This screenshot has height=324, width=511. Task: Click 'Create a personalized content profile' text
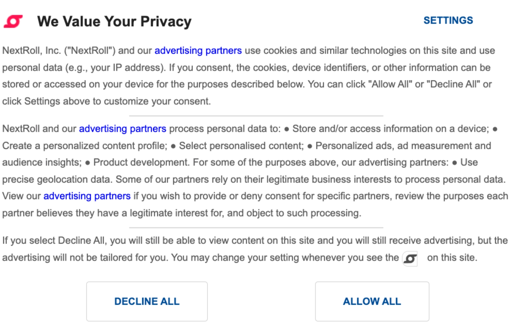[85, 146]
